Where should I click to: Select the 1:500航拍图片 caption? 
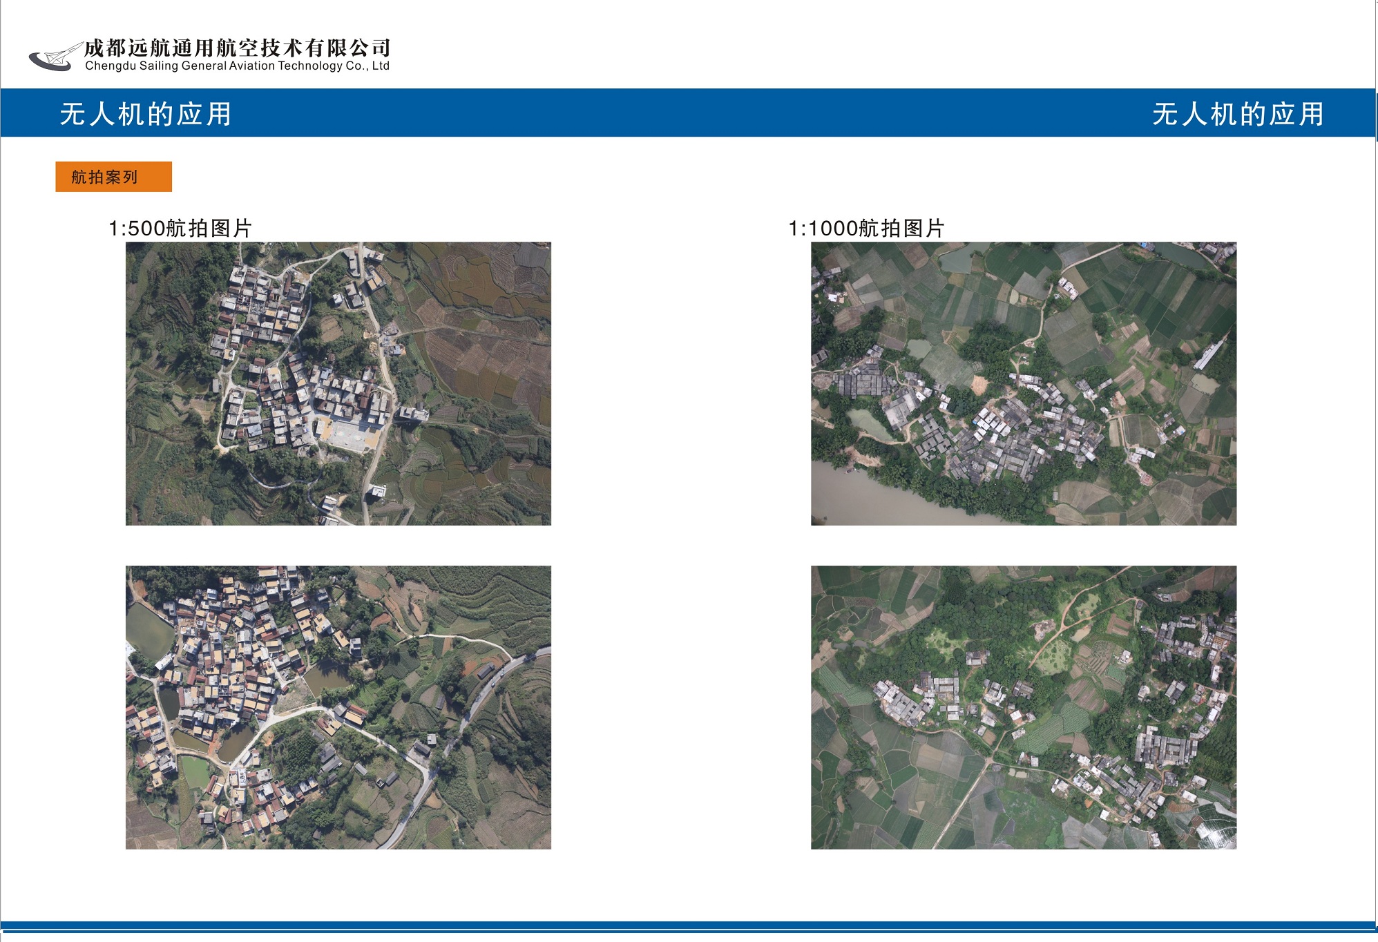180,228
